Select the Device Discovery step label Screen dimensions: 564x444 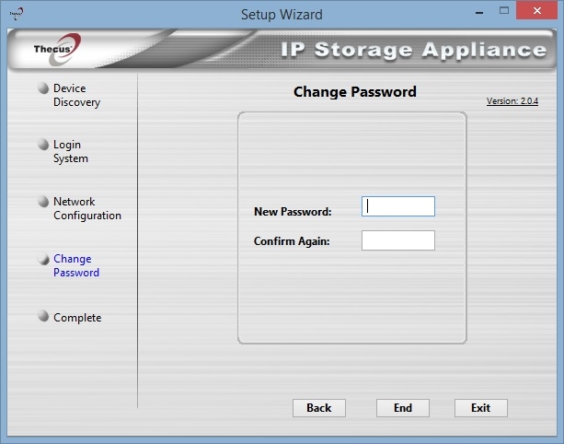(76, 95)
